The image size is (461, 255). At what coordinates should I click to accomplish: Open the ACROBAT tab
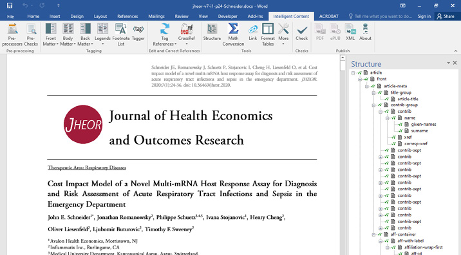click(x=329, y=17)
